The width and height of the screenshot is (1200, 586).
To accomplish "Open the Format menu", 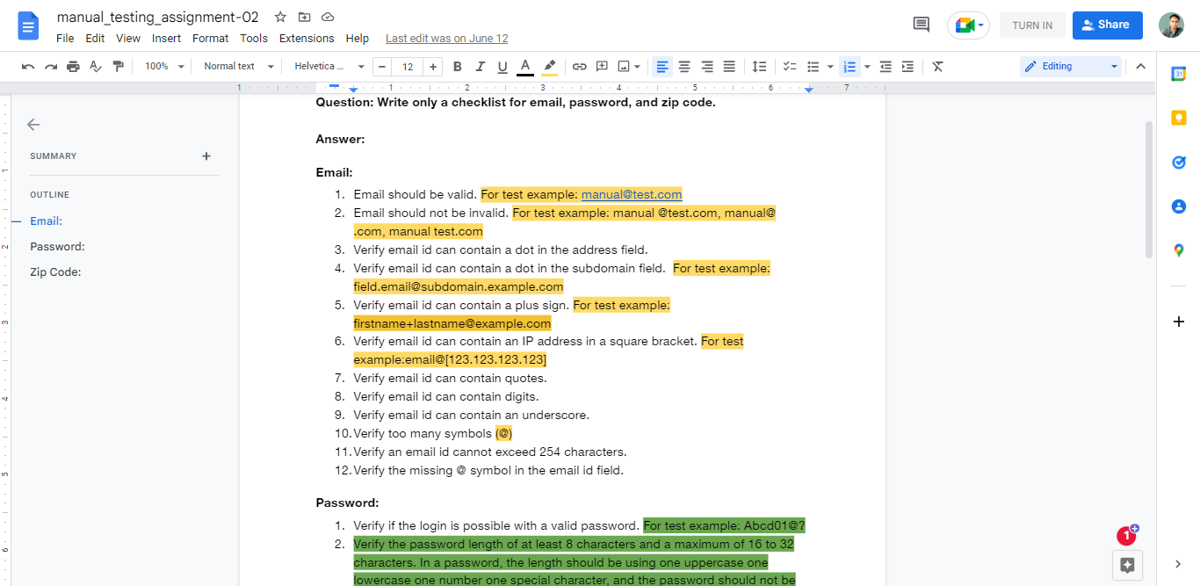I will (x=210, y=39).
